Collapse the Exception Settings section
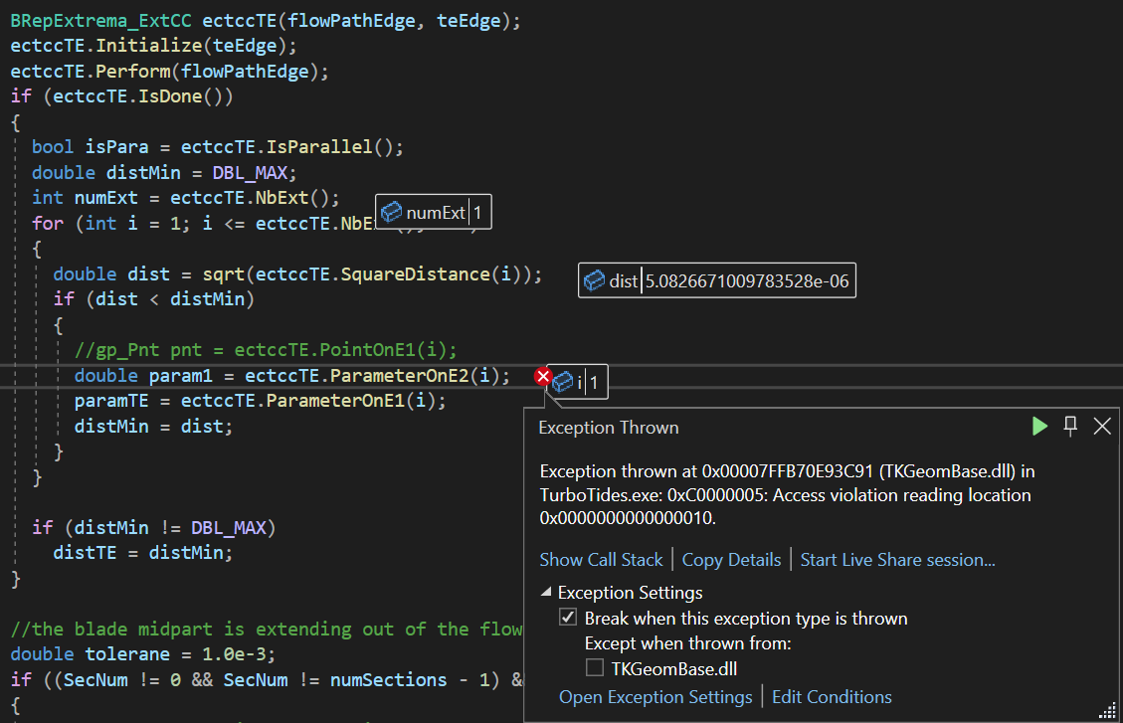Viewport: 1123px width, 723px height. (x=546, y=593)
